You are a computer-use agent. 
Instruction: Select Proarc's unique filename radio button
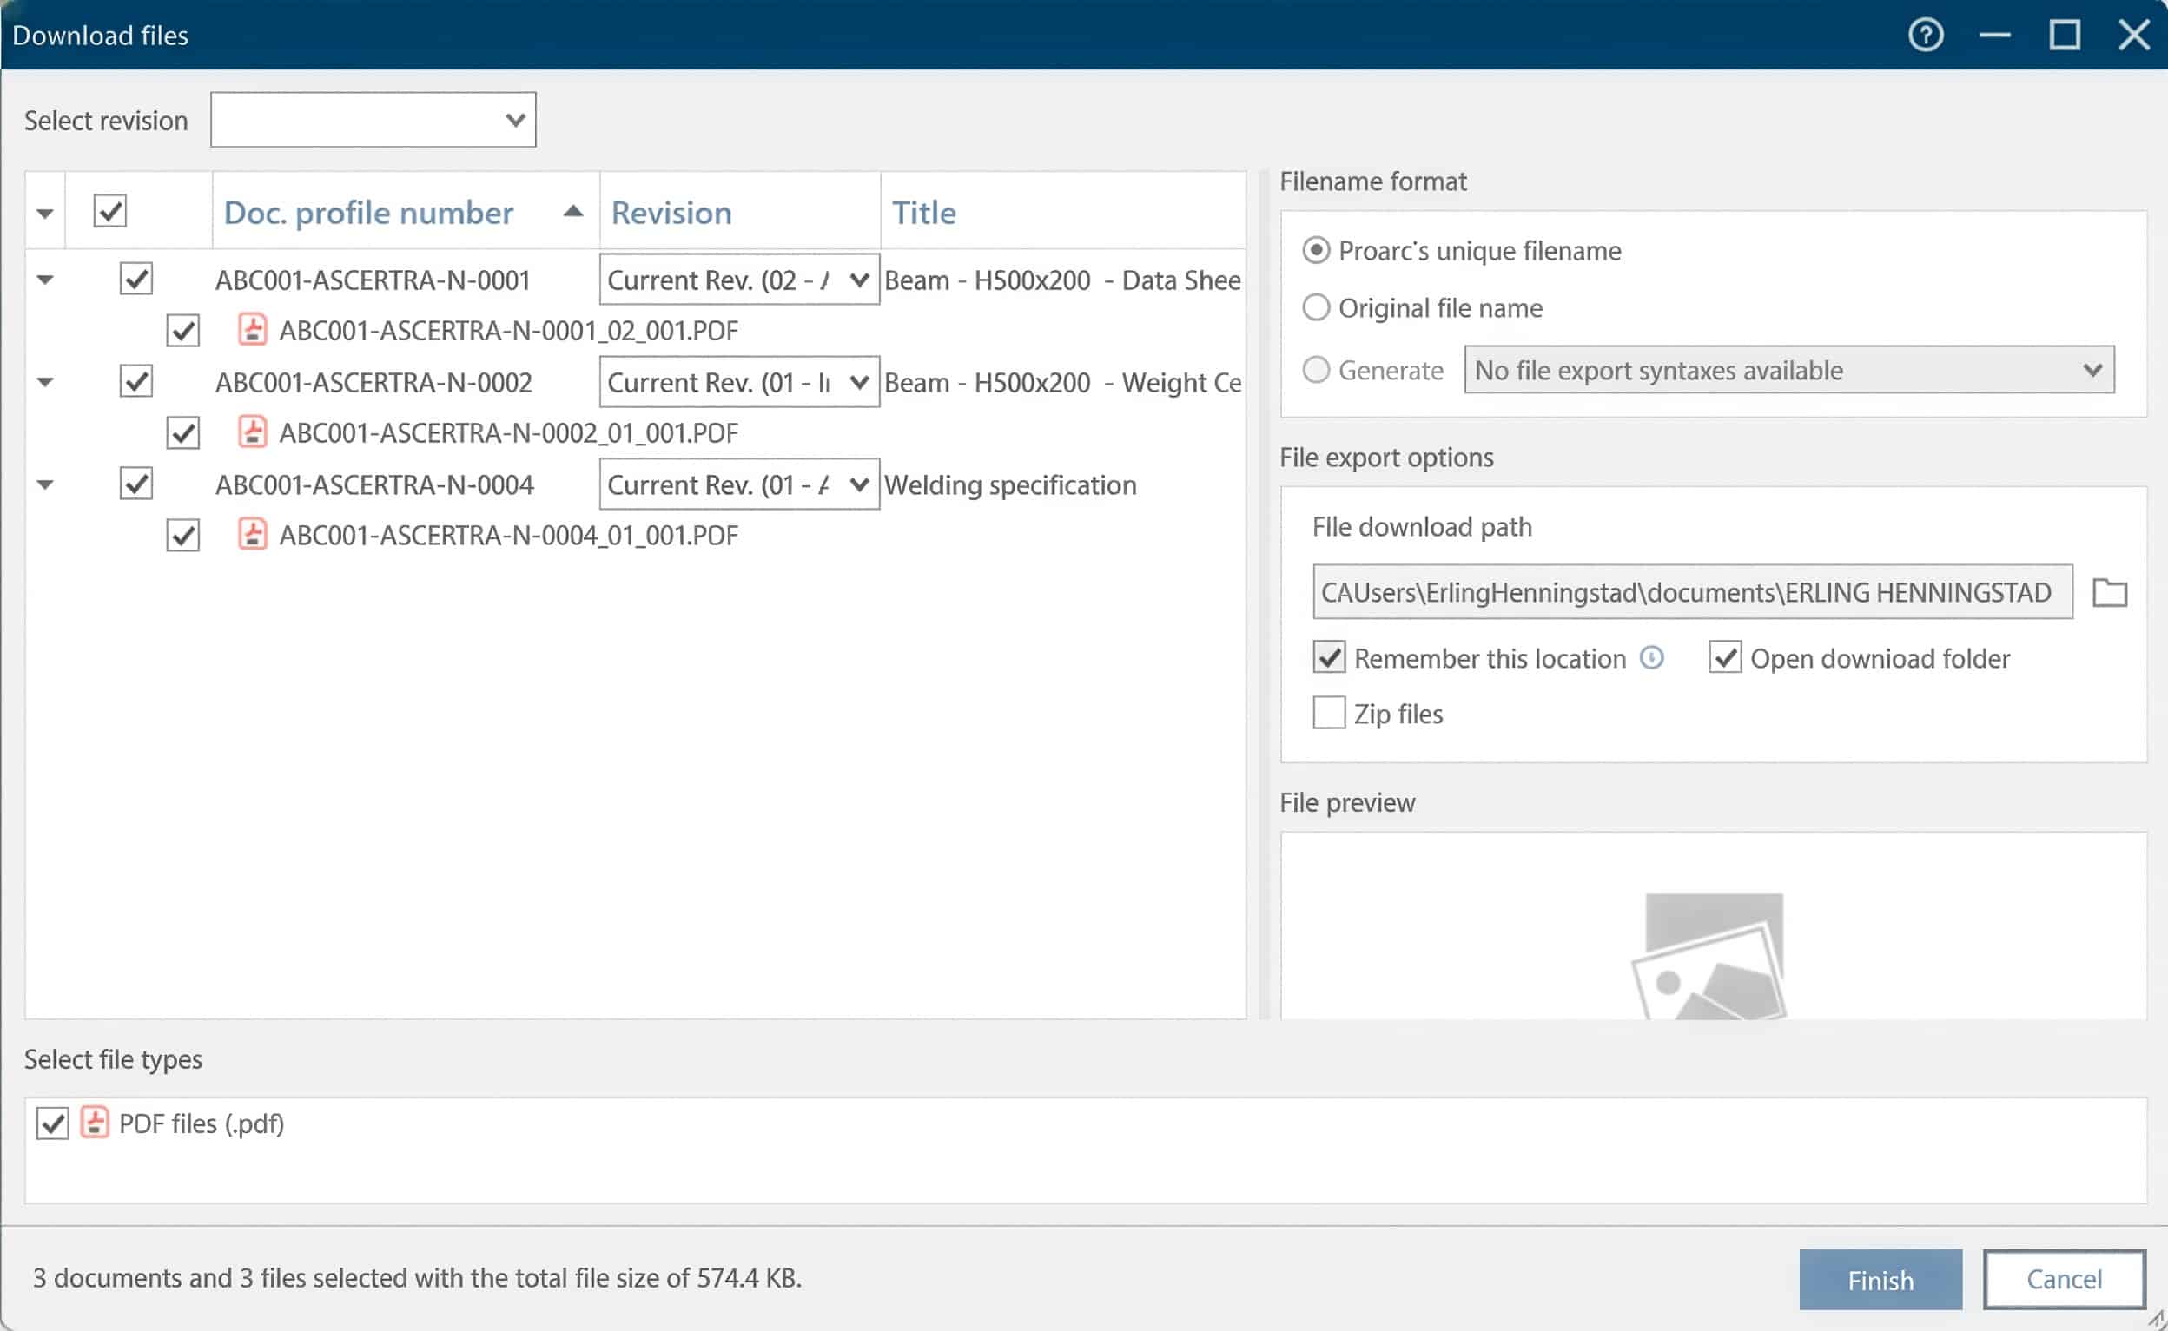pos(1316,251)
